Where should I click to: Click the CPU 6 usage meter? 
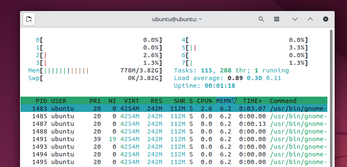245,55
